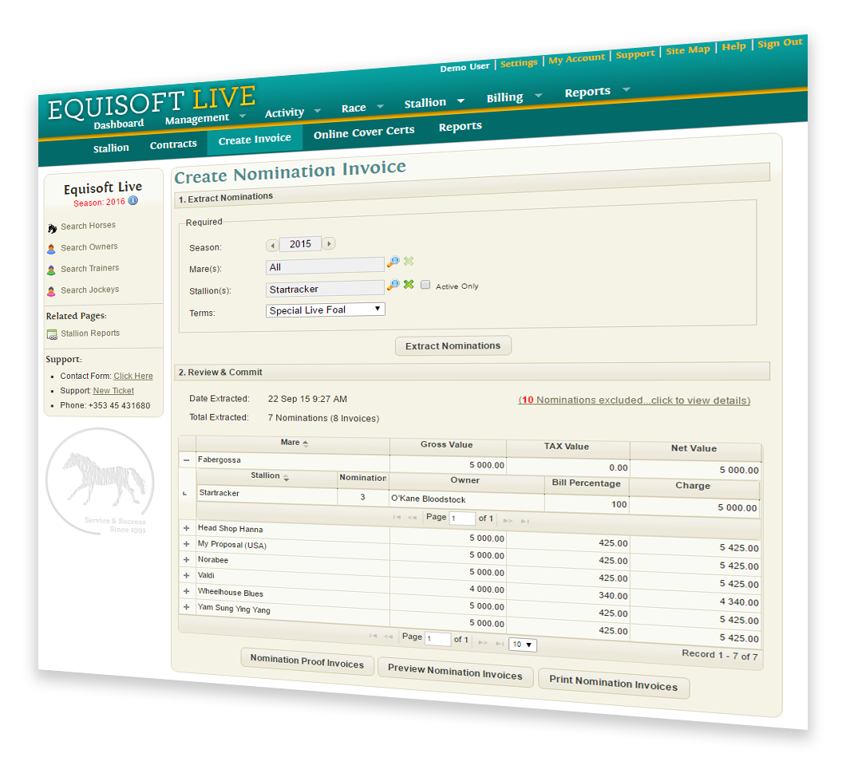This screenshot has height=765, width=846.
Task: Click the Search Jockeys person icon
Action: 51,292
